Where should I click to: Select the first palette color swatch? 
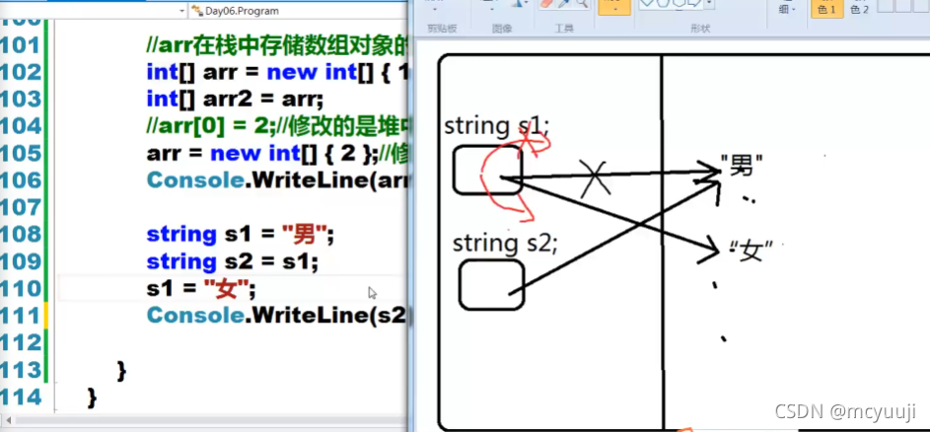coord(886,5)
